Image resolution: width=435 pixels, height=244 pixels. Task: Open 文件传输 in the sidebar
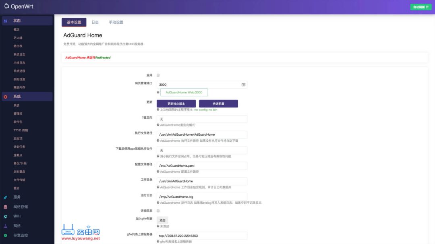pyautogui.click(x=19, y=180)
